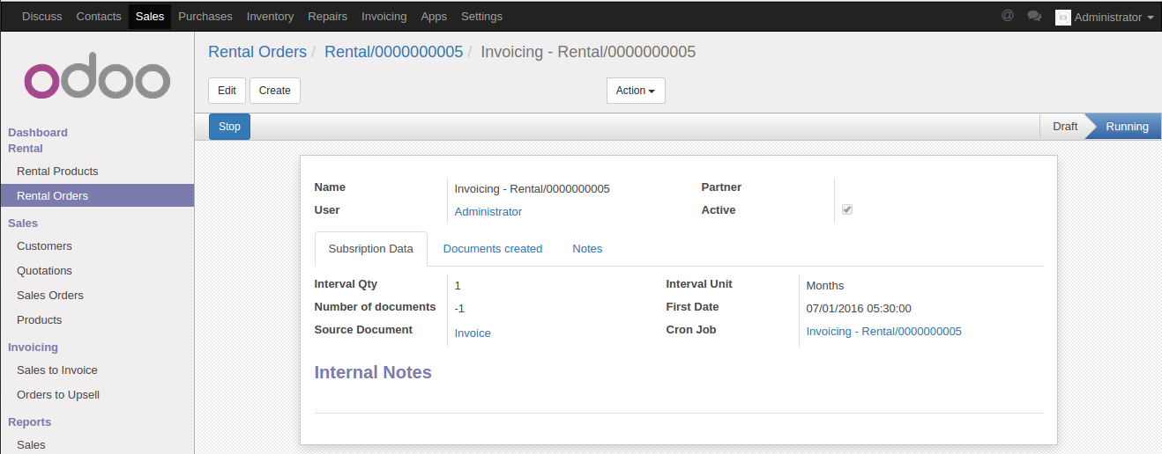The height and width of the screenshot is (454, 1162).
Task: Expand the Administrator user menu
Action: tap(1105, 17)
